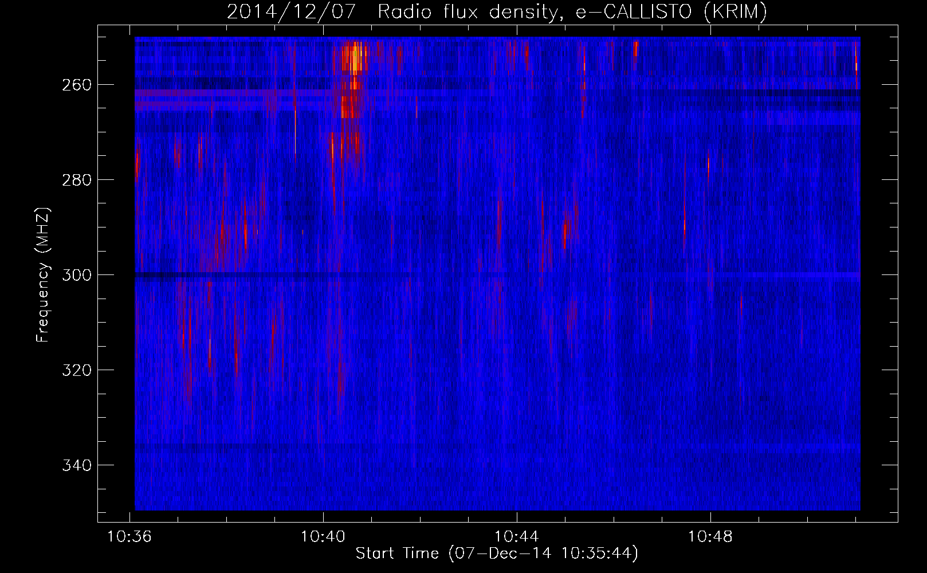The width and height of the screenshot is (927, 573).
Task: Click the 10:36 time tick label
Action: tap(129, 537)
